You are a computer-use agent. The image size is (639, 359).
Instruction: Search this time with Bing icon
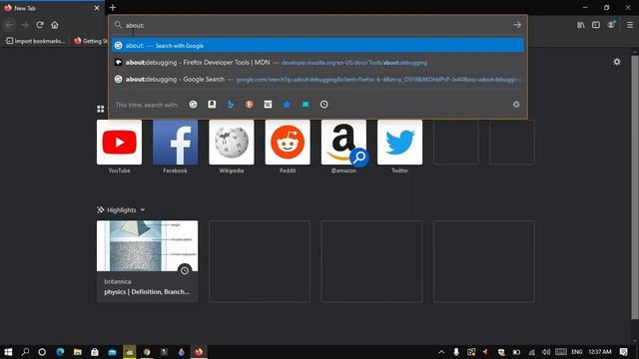coord(231,105)
